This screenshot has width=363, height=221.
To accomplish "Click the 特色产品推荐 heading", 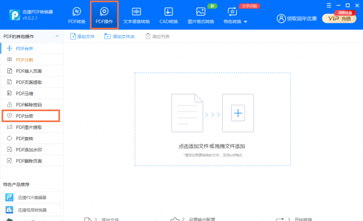I will pyautogui.click(x=16, y=184).
